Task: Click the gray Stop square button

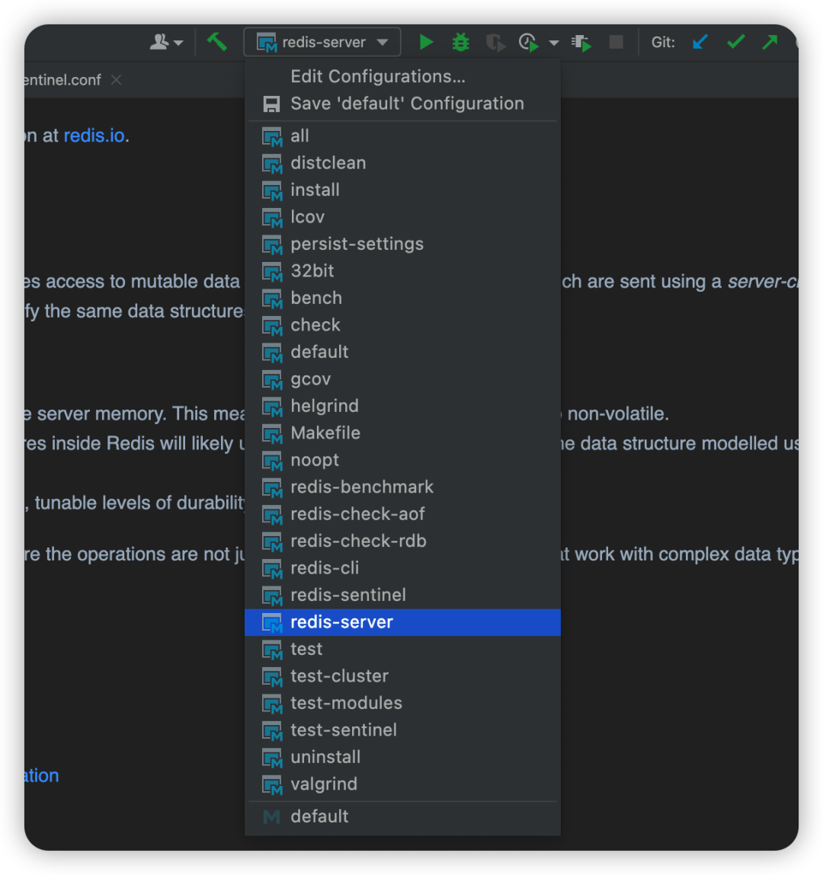Action: (x=616, y=42)
